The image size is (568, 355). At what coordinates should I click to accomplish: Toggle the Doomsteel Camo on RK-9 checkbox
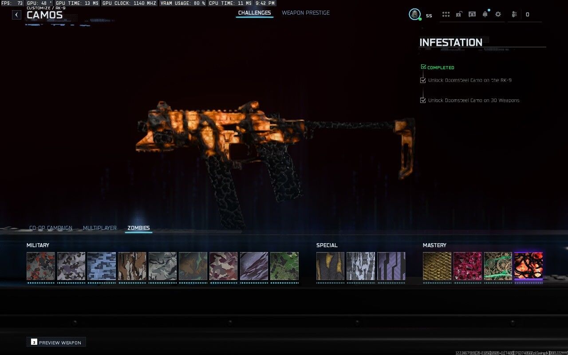tap(423, 80)
